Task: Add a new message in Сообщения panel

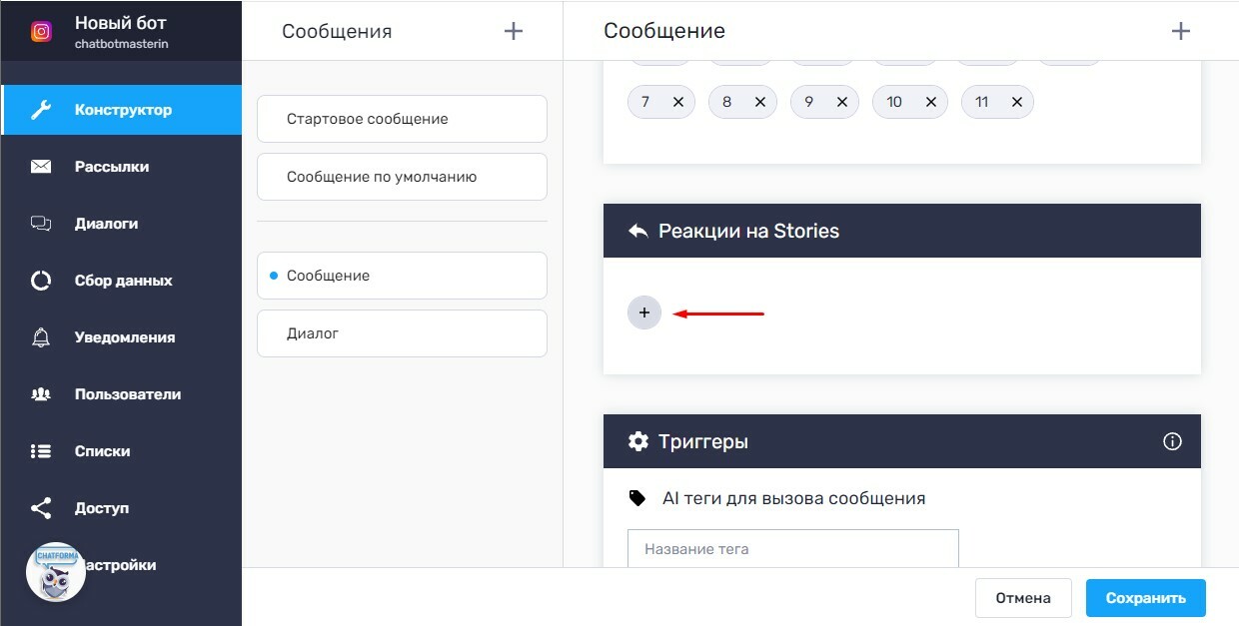Action: tap(514, 31)
